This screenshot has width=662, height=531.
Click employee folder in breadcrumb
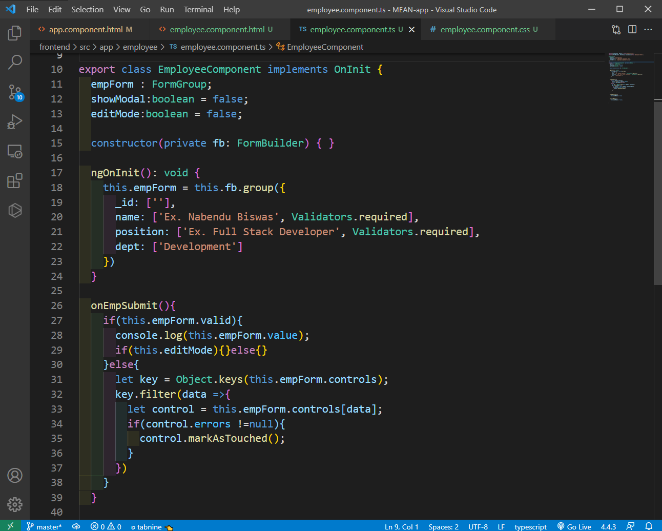coord(140,47)
